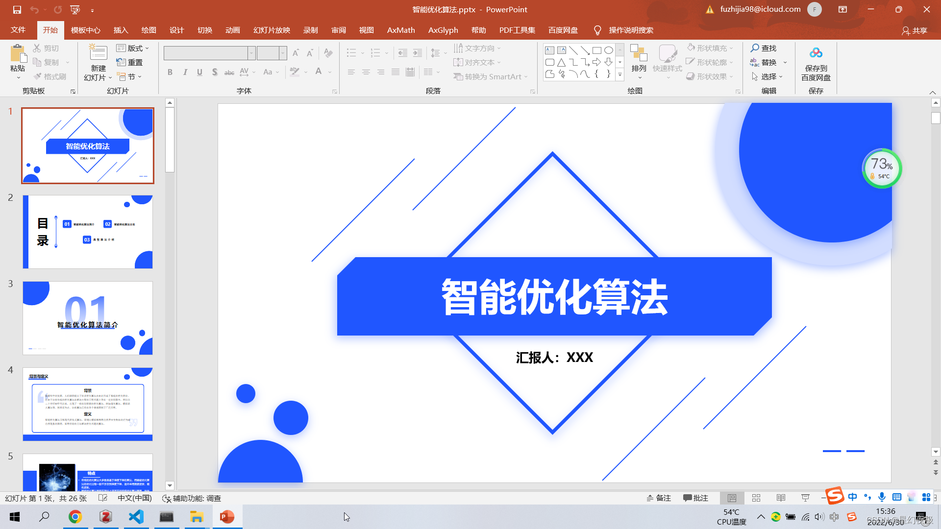Switch to the Transitions tab
Viewport: 941px width, 529px height.
coord(205,30)
